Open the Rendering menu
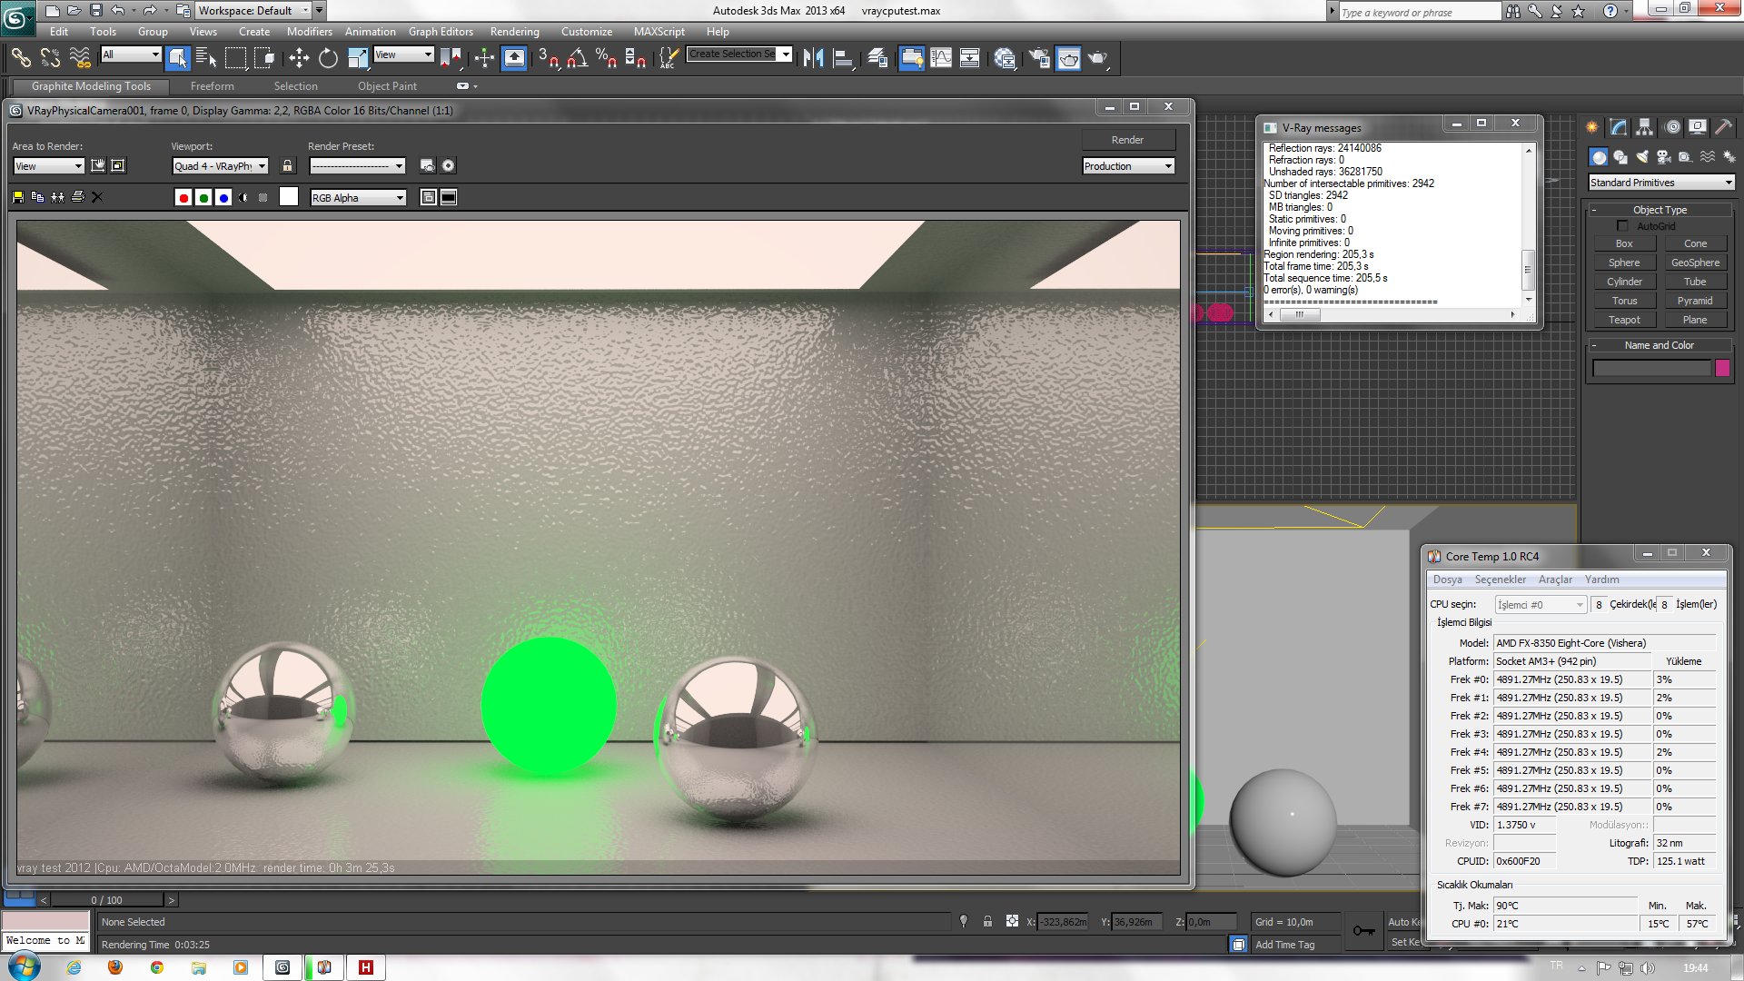Viewport: 1744px width, 981px height. (x=514, y=32)
